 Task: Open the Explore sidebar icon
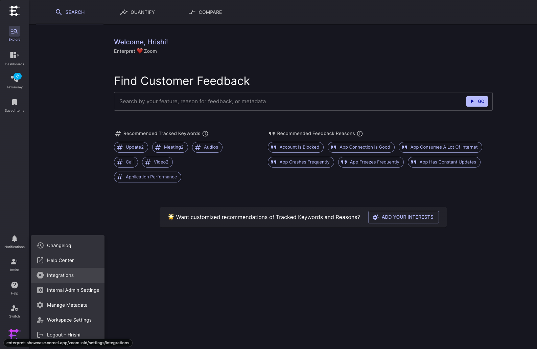[15, 31]
